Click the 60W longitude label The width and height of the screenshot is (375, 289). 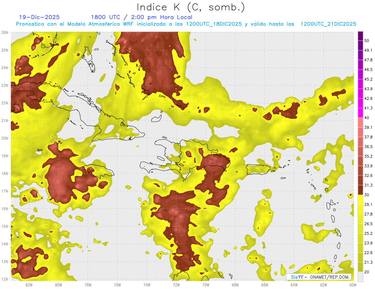pyautogui.click(x=352, y=285)
